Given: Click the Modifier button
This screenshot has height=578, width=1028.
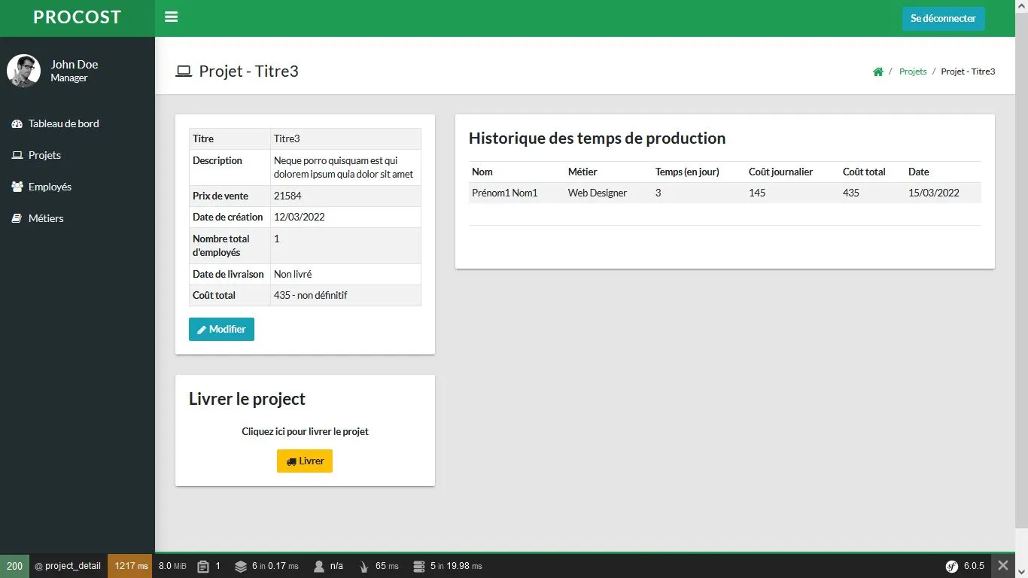Looking at the screenshot, I should (x=221, y=329).
